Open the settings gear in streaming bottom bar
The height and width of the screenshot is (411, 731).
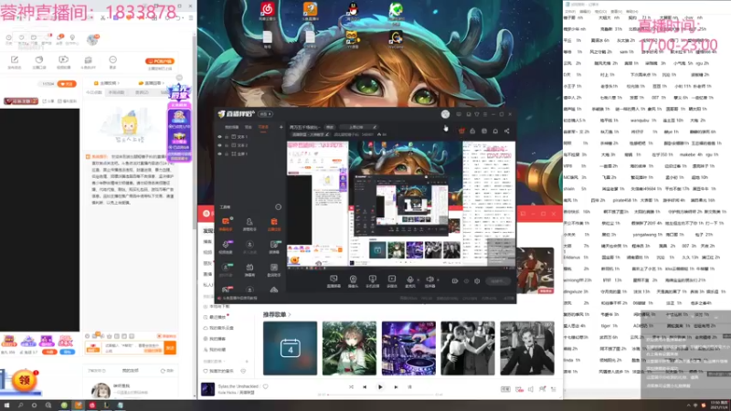pyautogui.click(x=477, y=281)
